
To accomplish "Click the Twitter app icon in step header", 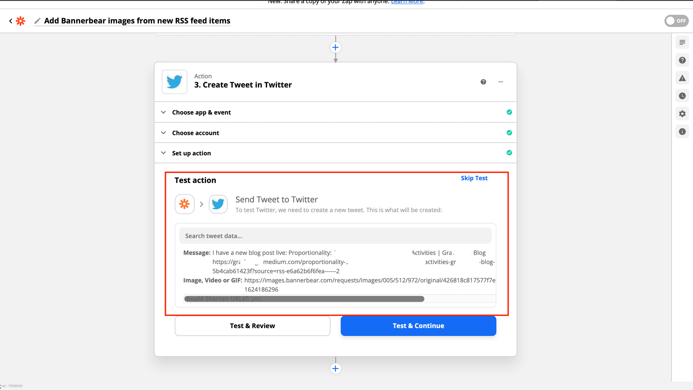I will tap(175, 82).
